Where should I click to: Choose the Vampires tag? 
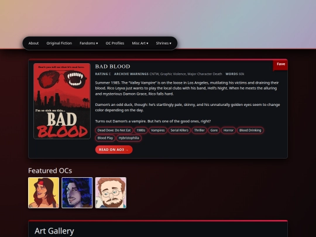pos(158,130)
